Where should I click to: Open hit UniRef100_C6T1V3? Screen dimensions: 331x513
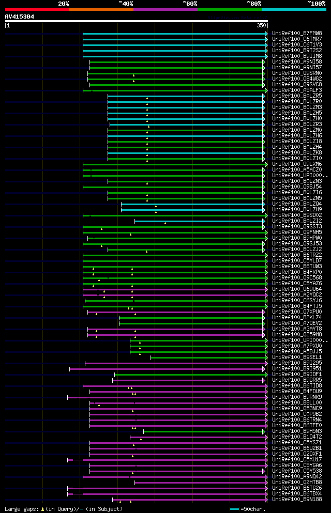point(297,45)
